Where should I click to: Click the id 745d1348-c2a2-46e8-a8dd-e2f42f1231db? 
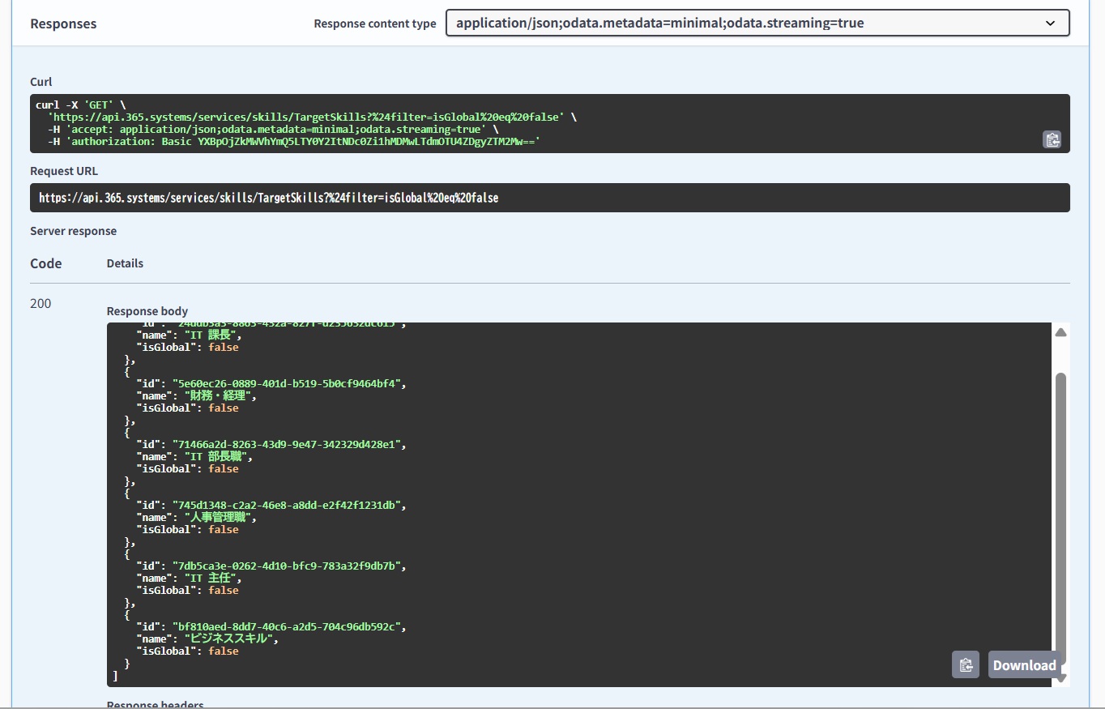[x=287, y=505]
